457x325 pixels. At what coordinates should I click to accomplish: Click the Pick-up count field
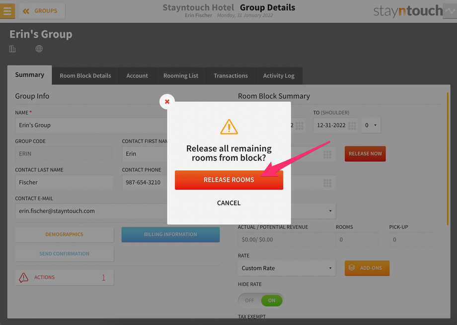[411, 240]
